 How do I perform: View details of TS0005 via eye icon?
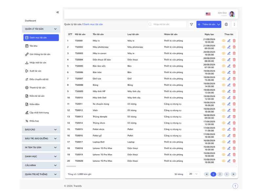point(224,66)
